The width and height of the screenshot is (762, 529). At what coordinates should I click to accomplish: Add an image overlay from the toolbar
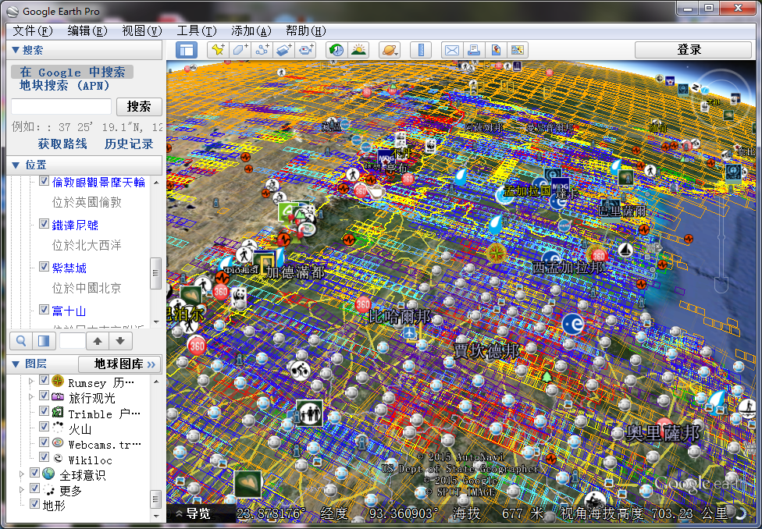(284, 50)
